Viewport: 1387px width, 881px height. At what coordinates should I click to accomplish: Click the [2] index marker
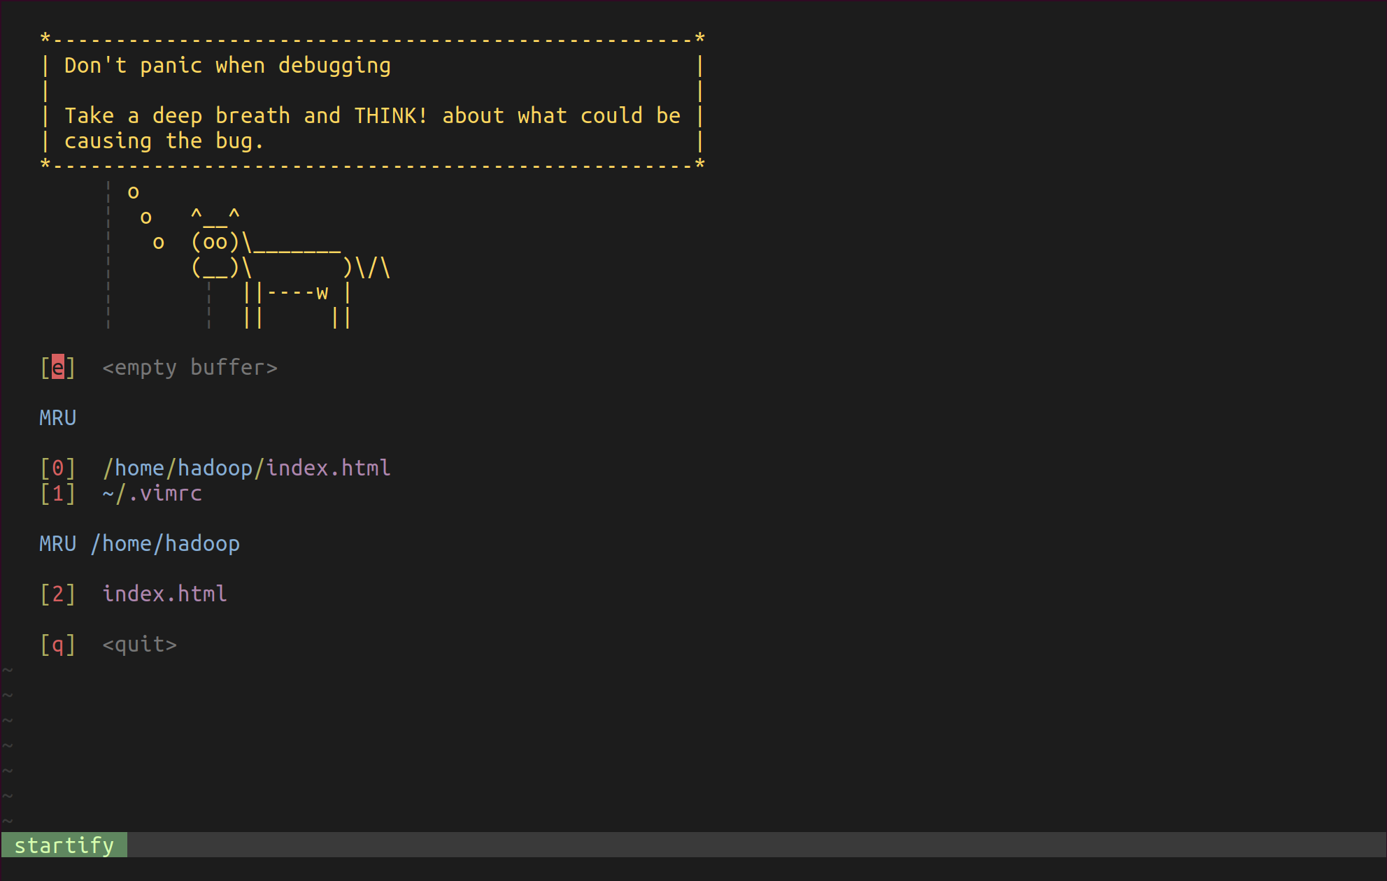(57, 594)
